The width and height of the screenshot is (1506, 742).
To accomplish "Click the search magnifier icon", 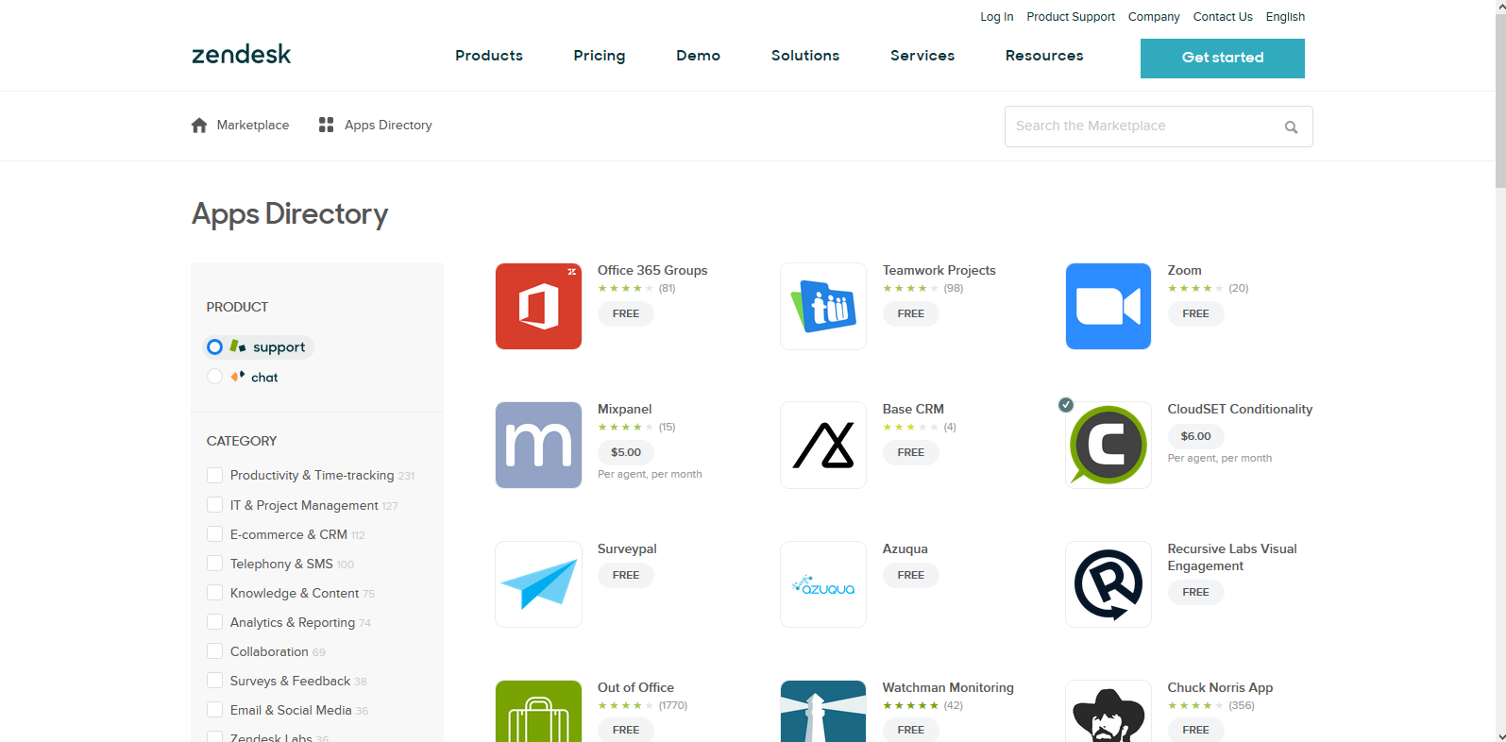I will pos(1291,127).
